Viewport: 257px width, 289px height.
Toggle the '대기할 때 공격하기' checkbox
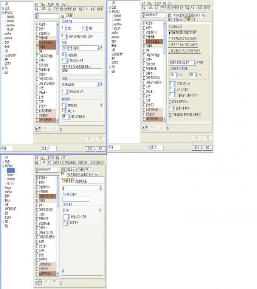click(x=169, y=102)
